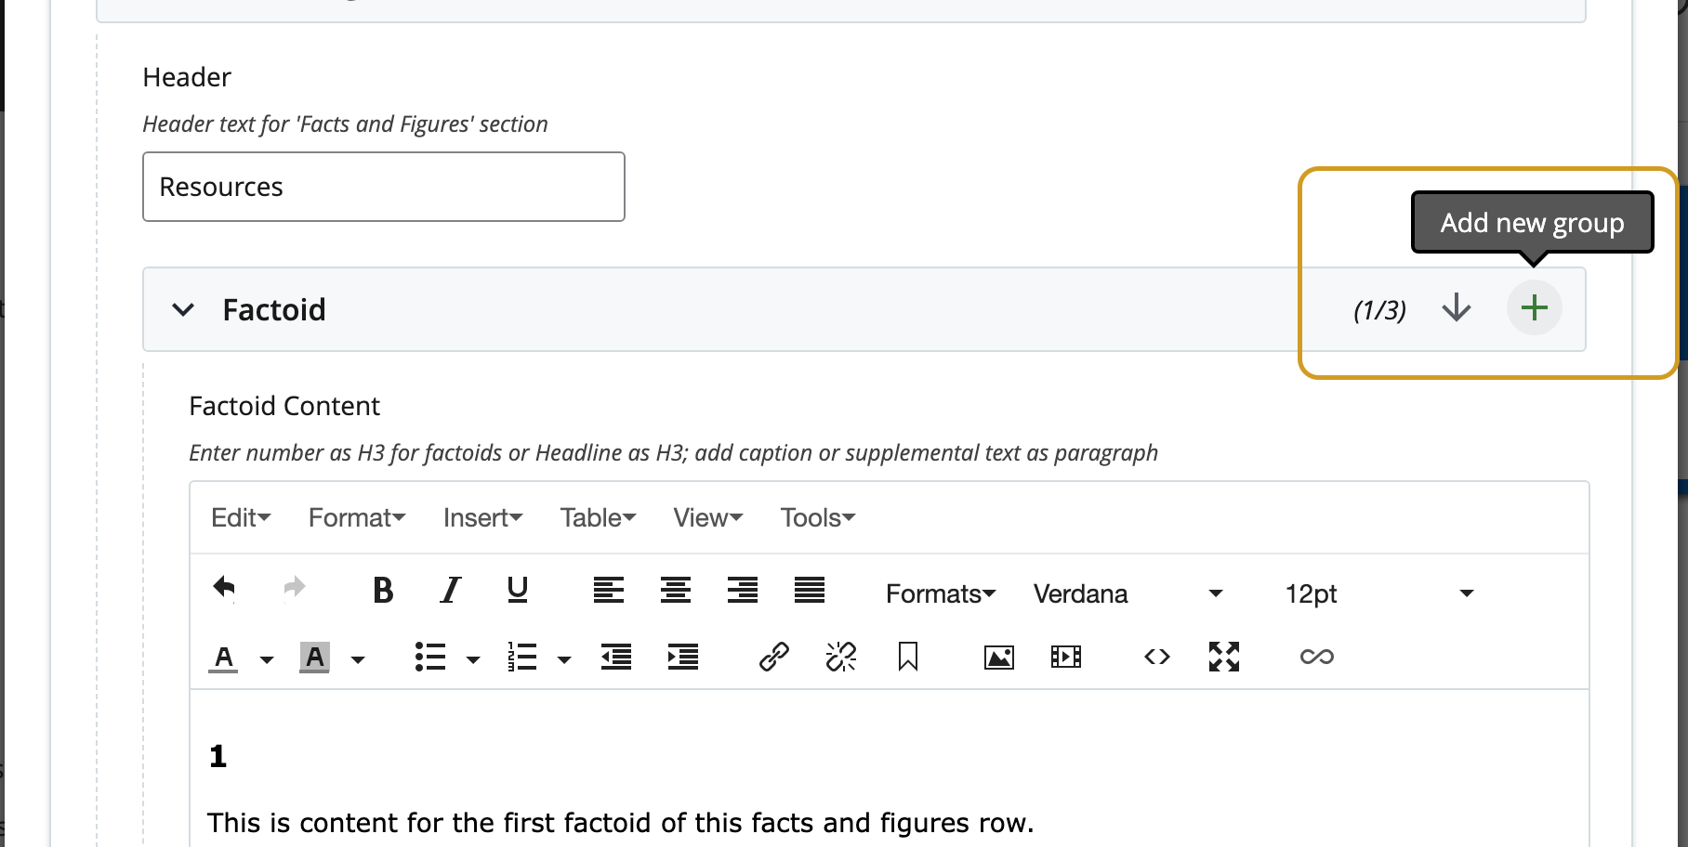1688x847 pixels.
Task: Insert an anchor with the bookmark icon
Action: click(908, 657)
